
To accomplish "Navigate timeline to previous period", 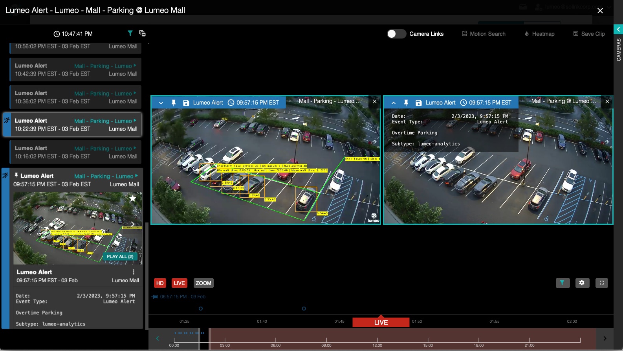I will click(158, 338).
